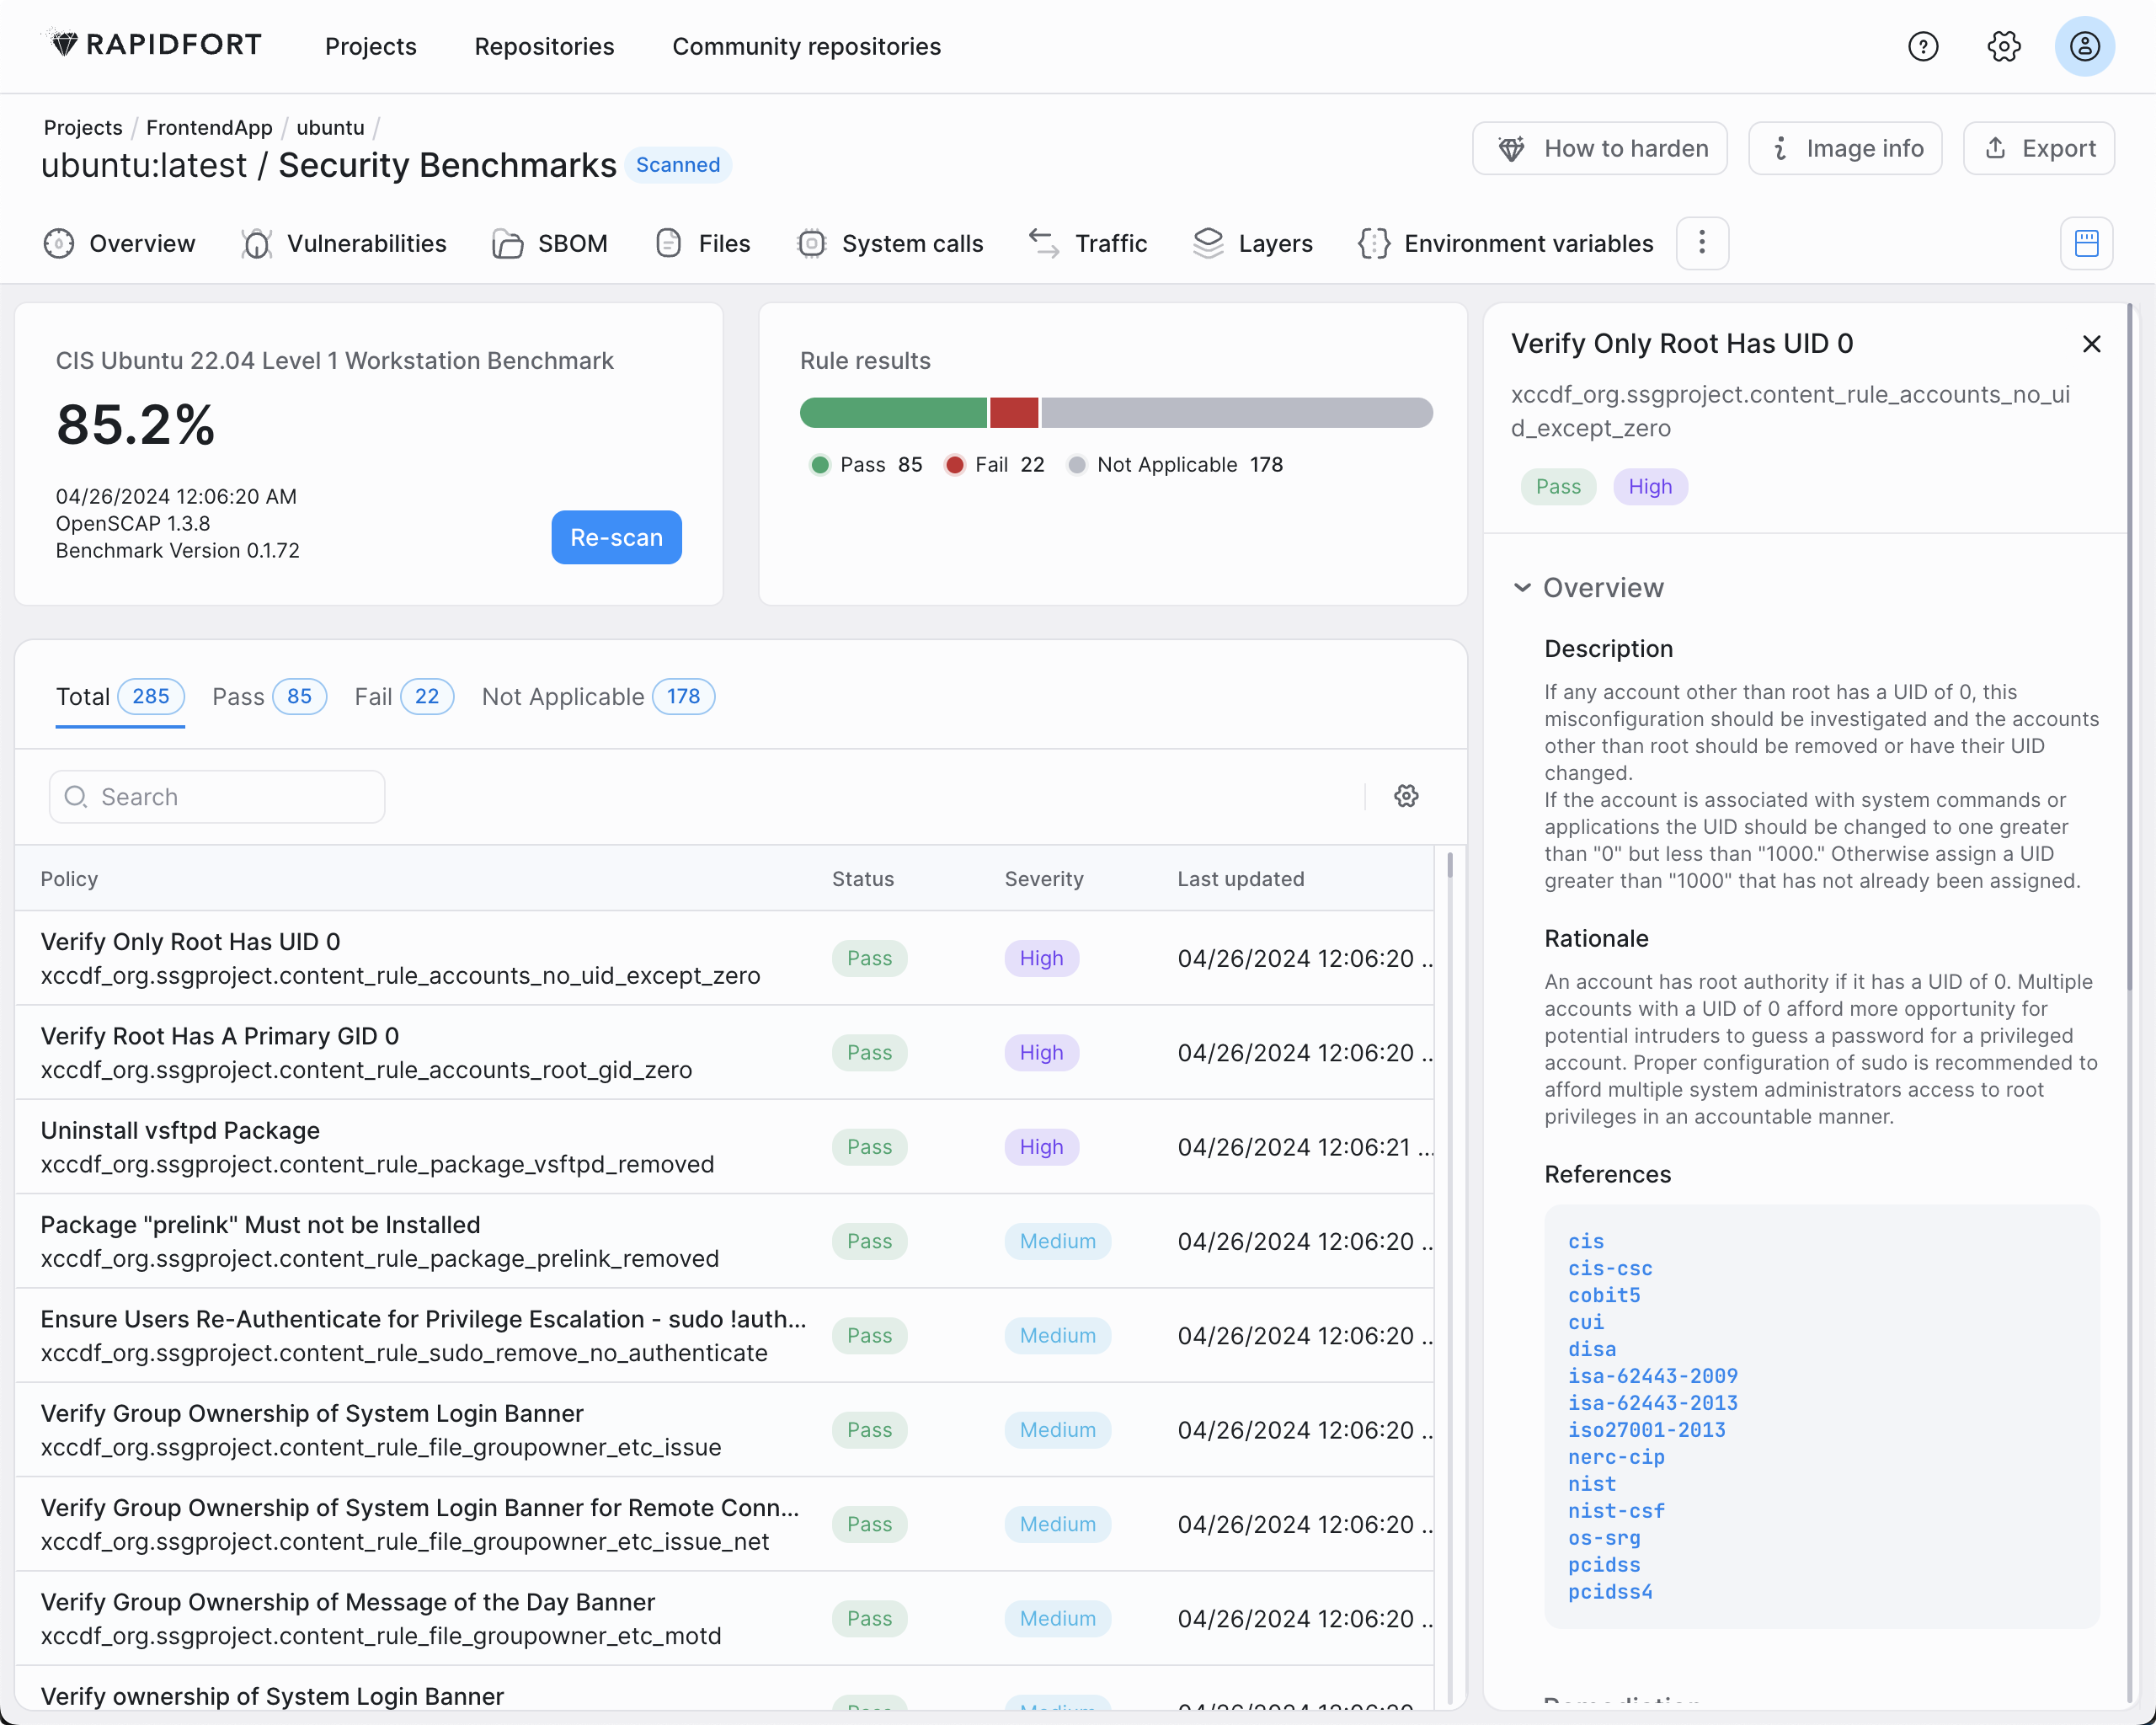Click the Environment variables braces icon

(x=1374, y=243)
